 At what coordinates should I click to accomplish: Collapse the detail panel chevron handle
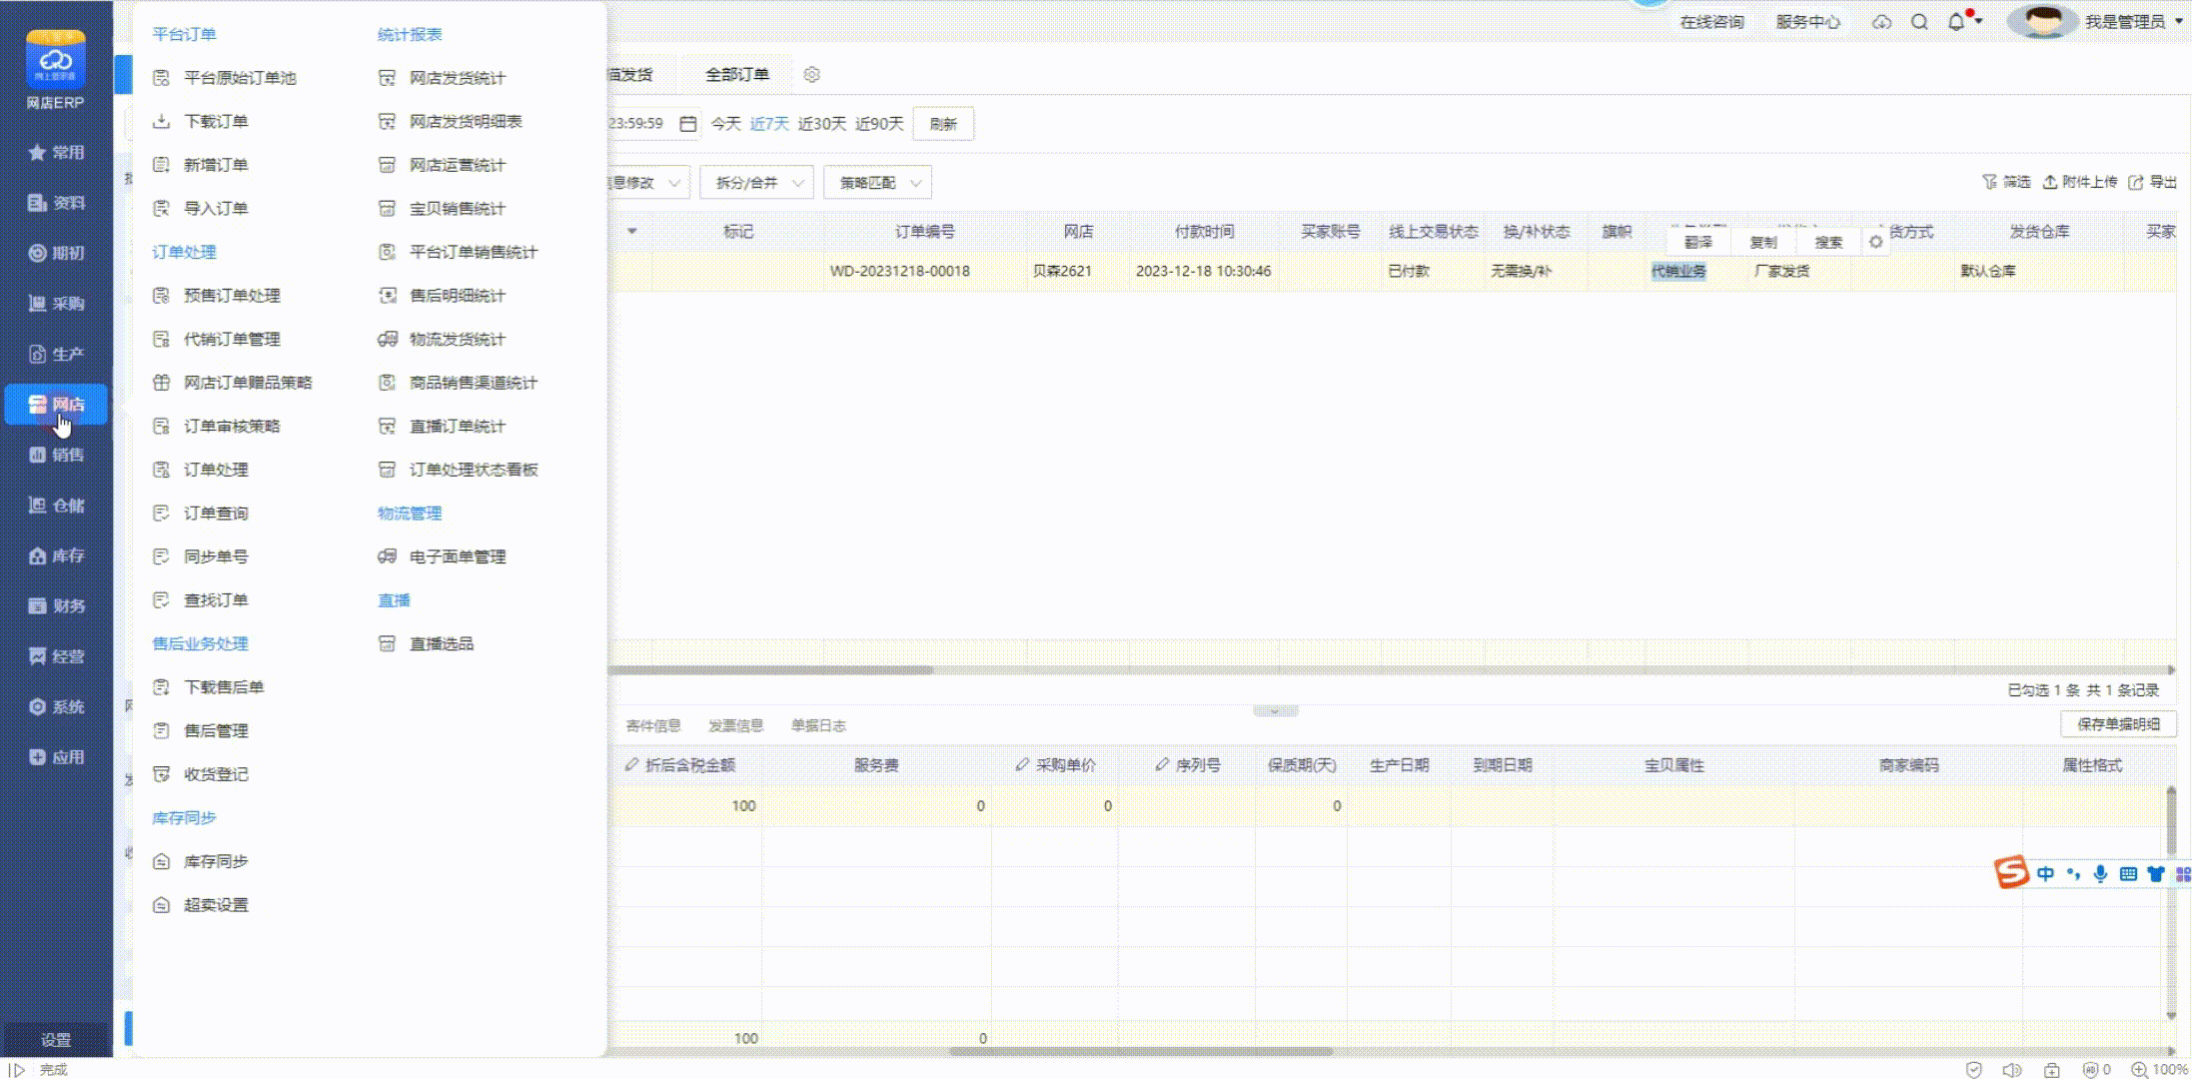click(x=1275, y=711)
